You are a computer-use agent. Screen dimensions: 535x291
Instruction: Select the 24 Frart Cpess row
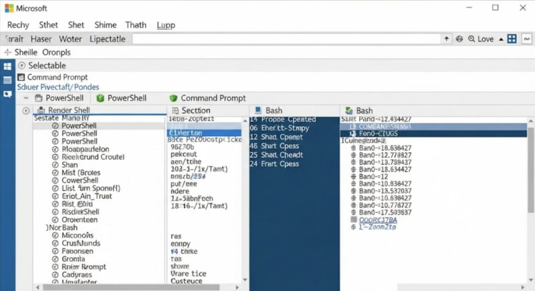pos(274,164)
